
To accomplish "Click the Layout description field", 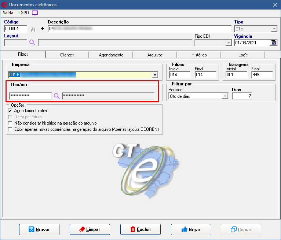I will [x=115, y=43].
